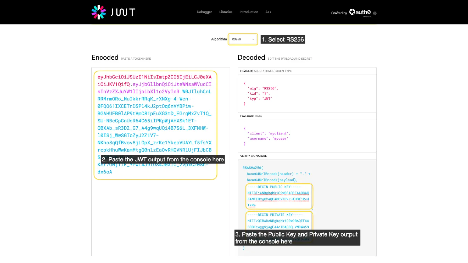Click the BEGIN PRIVATE KEY text box
This screenshot has width=468, height=263.
[279, 221]
